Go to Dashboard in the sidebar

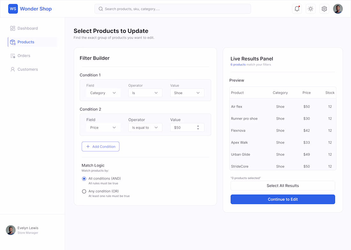point(27,28)
